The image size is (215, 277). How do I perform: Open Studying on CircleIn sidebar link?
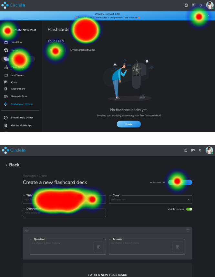coord(22,104)
